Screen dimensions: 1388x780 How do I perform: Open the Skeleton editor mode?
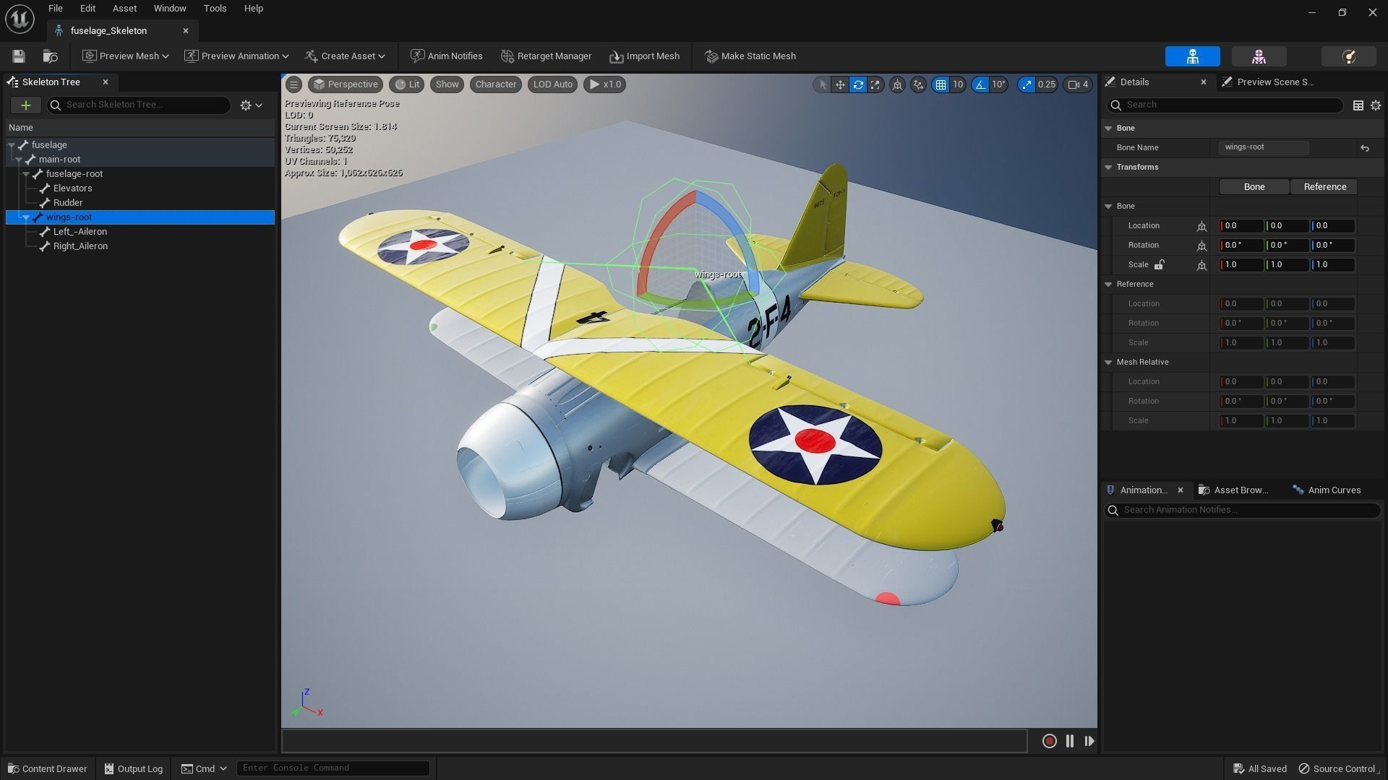click(x=1192, y=56)
